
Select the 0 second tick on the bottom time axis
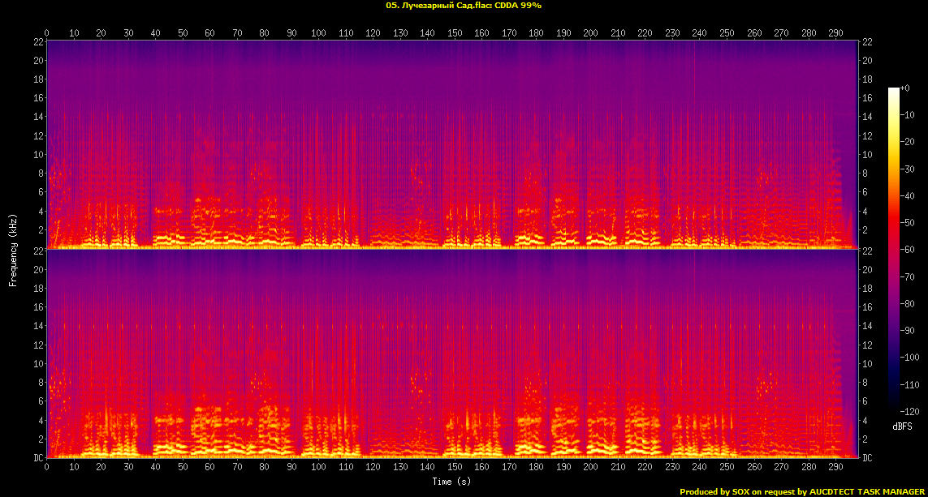click(x=46, y=468)
